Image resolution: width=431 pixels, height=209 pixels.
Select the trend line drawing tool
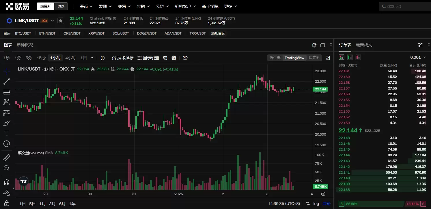click(x=7, y=81)
